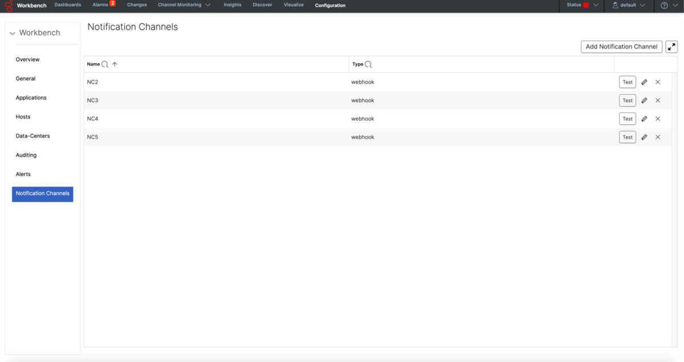The height and width of the screenshot is (362, 684).
Task: Click the Type column search magnifier icon
Action: point(368,64)
